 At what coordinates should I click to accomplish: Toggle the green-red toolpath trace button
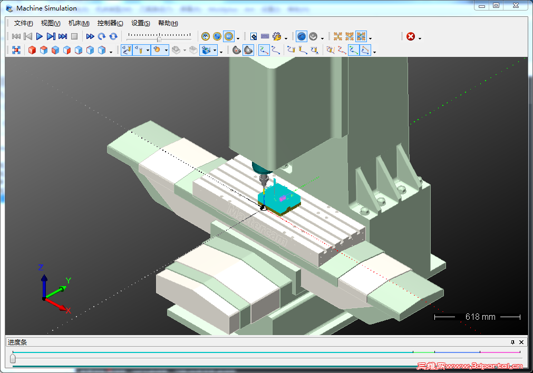pos(264,50)
